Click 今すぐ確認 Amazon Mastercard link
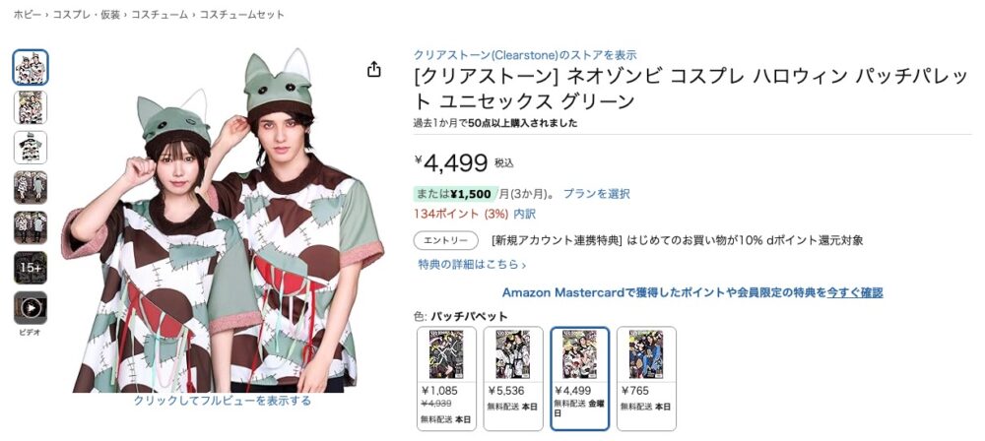Screen dimensions: 985x441 (855, 292)
